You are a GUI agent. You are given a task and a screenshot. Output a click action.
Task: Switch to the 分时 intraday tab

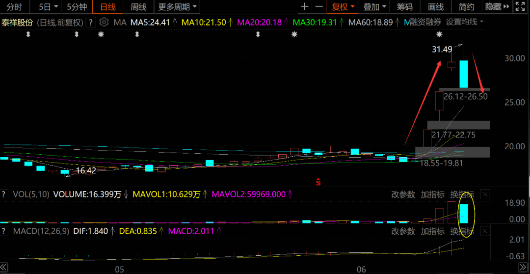15,6
